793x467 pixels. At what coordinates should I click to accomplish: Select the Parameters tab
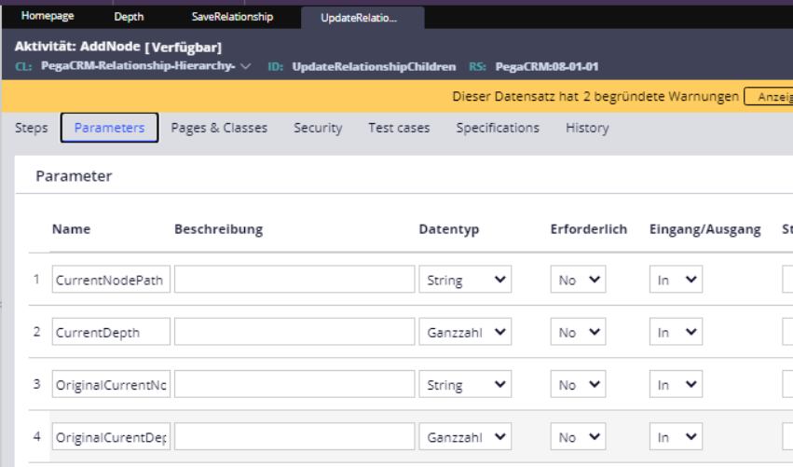(x=109, y=128)
